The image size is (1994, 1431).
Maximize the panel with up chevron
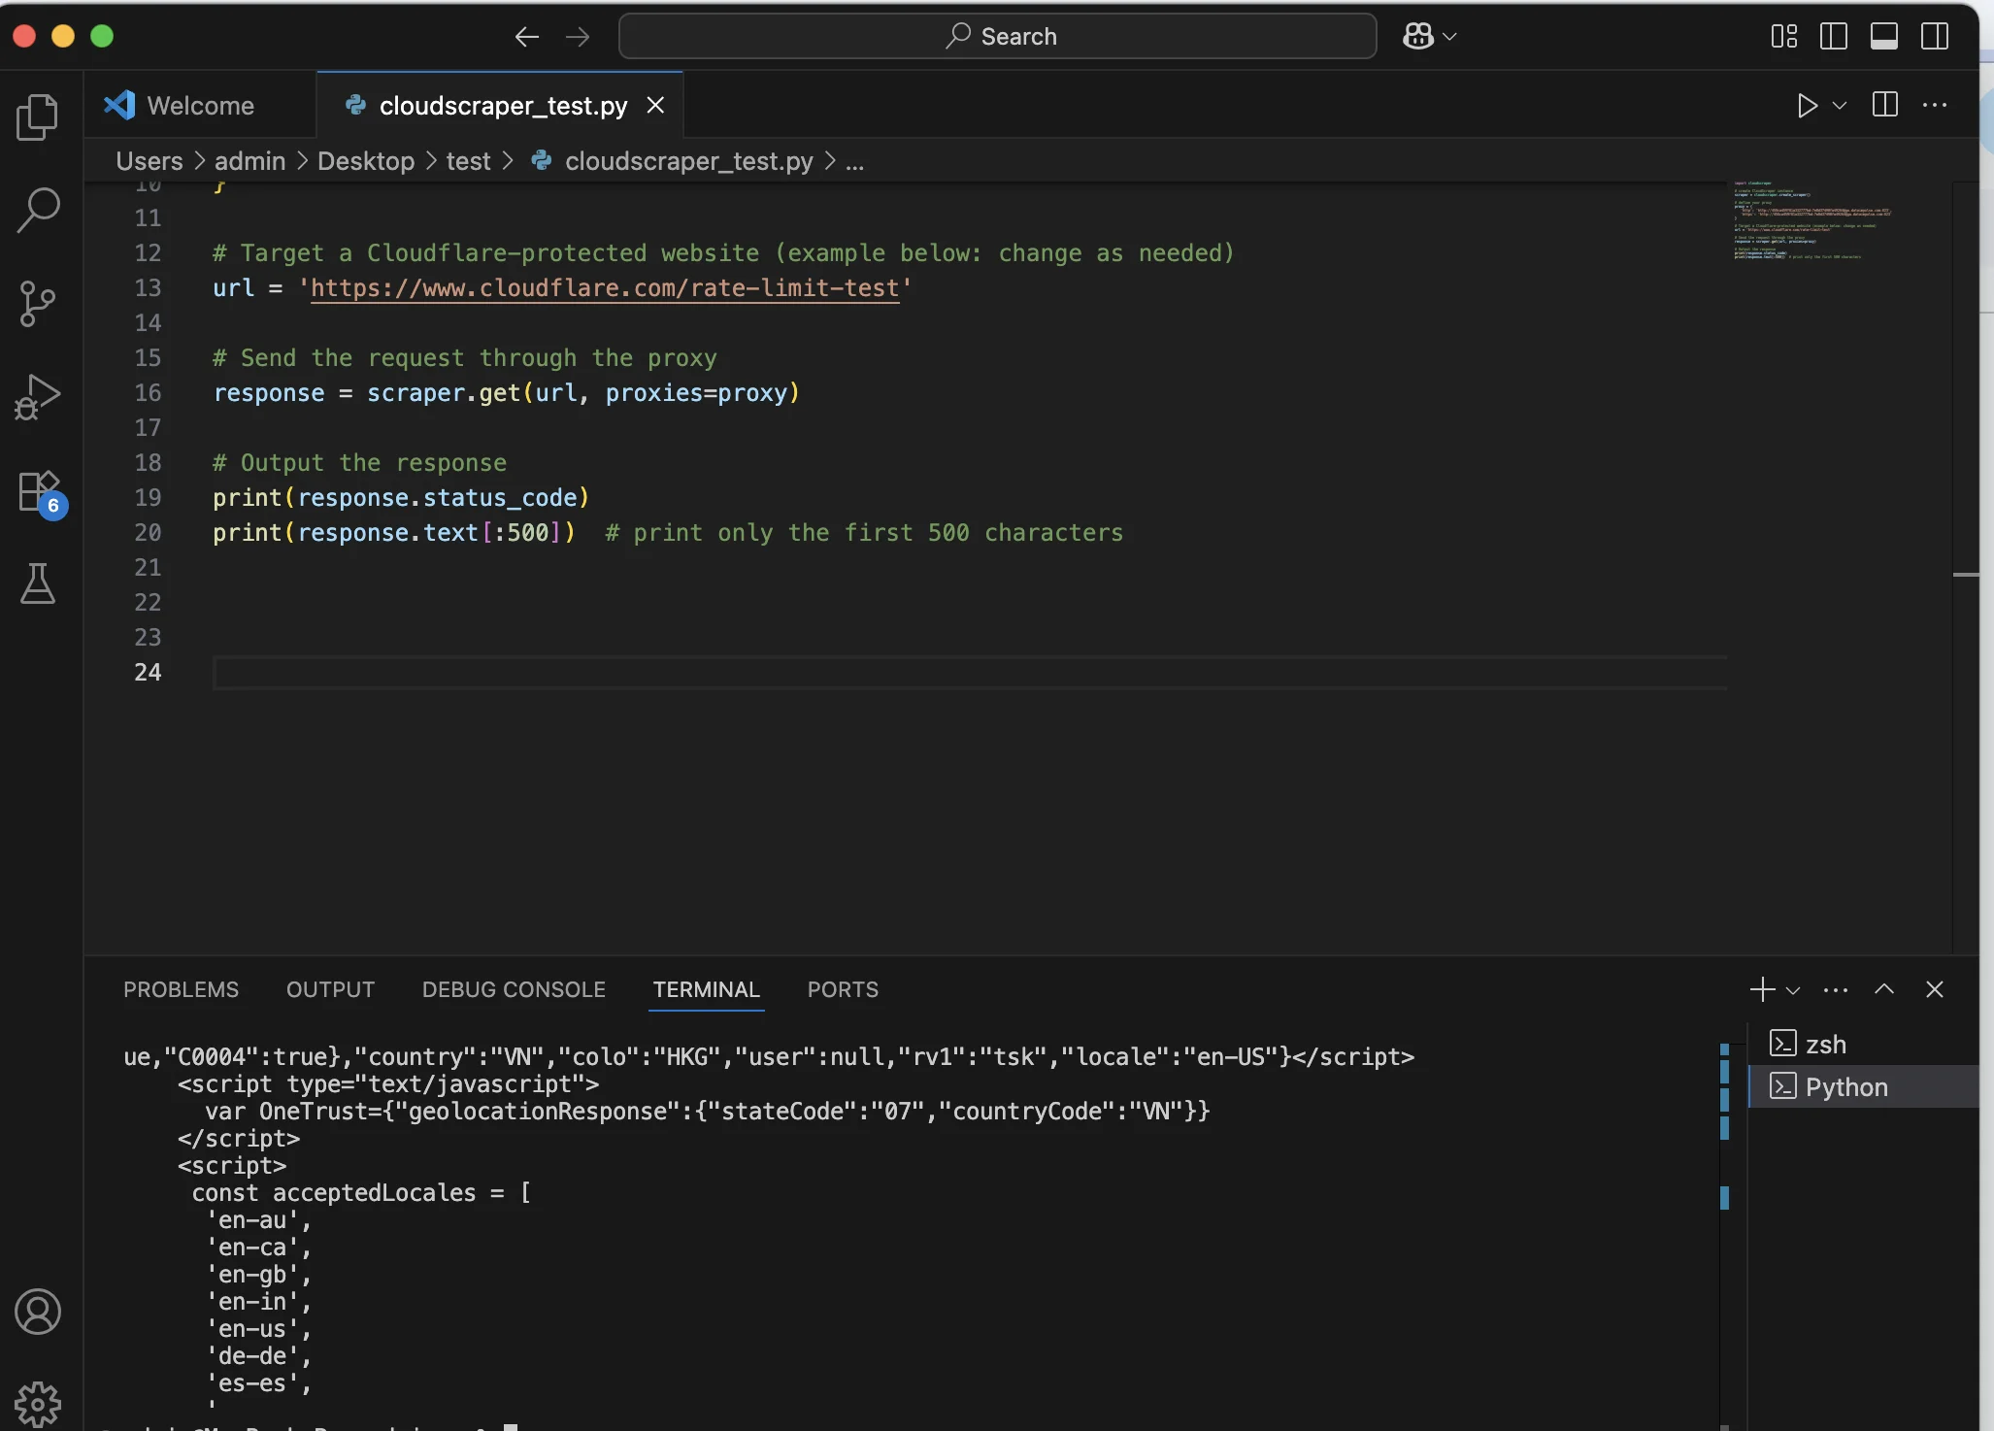(x=1884, y=989)
